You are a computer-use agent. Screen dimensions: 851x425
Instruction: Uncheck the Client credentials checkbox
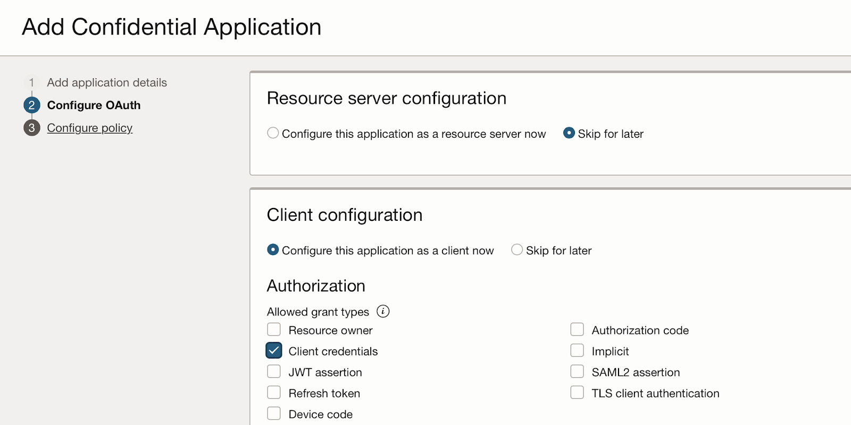pos(274,351)
